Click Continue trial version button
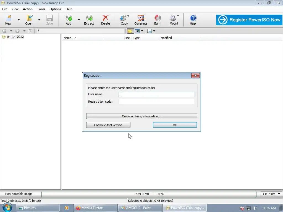 click(x=108, y=125)
